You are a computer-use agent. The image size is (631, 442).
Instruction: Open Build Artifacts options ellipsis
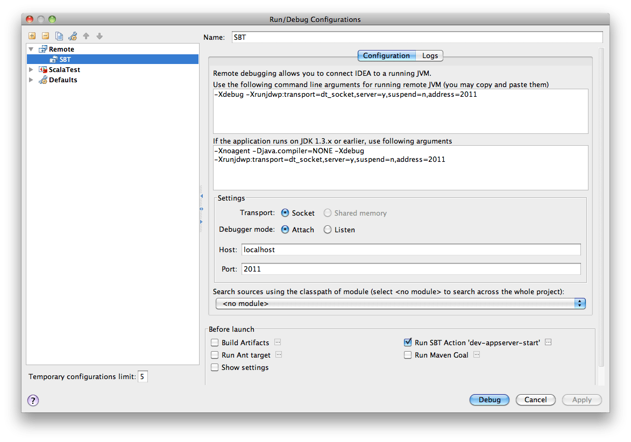click(278, 343)
